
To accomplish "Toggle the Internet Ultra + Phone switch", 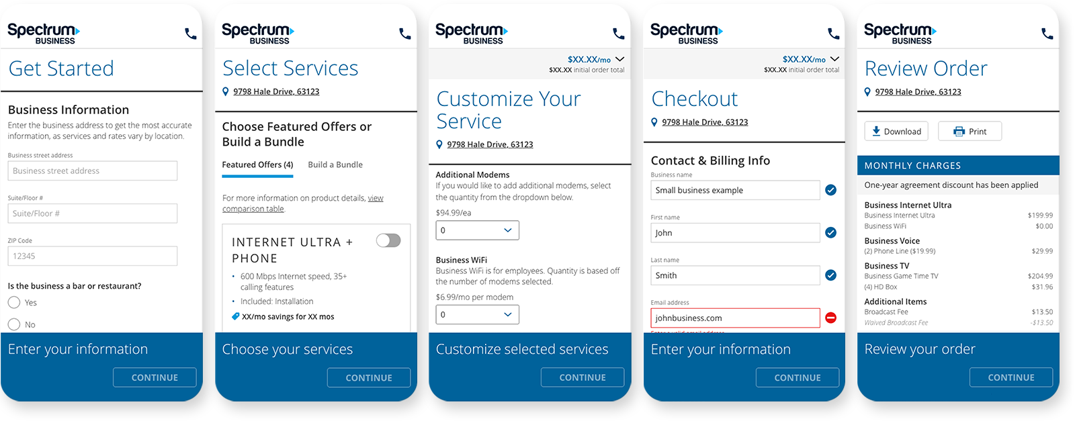I will [388, 240].
